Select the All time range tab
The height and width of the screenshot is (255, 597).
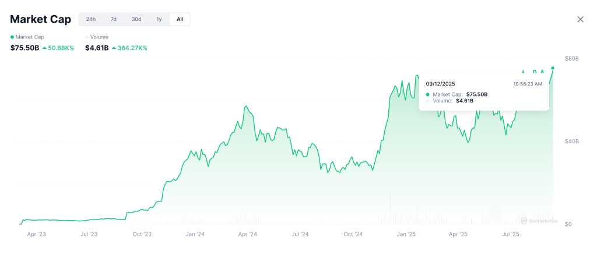coord(180,19)
